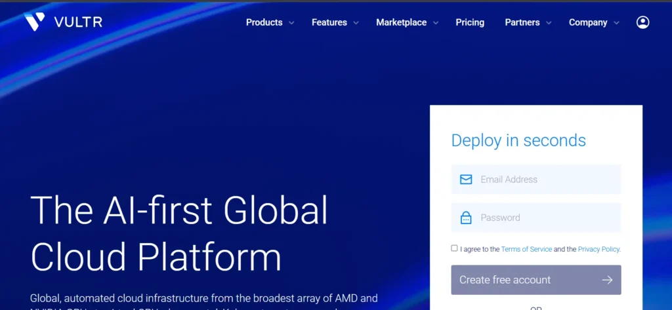This screenshot has width=672, height=310.
Task: Click the envelope icon in email field
Action: point(466,180)
